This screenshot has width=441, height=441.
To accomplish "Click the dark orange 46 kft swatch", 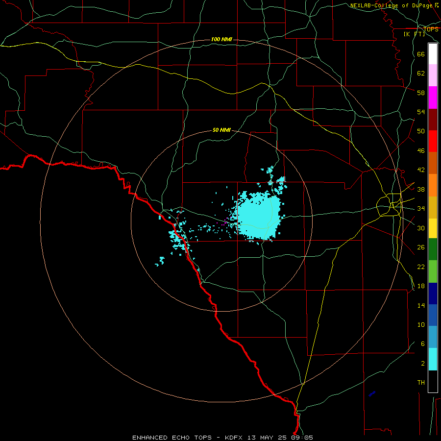I will (x=433, y=163).
